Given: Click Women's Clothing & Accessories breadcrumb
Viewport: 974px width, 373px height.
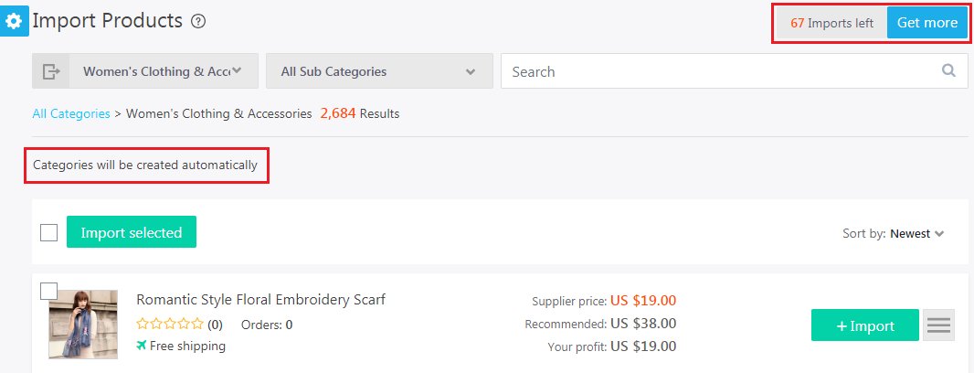Looking at the screenshot, I should (x=218, y=113).
